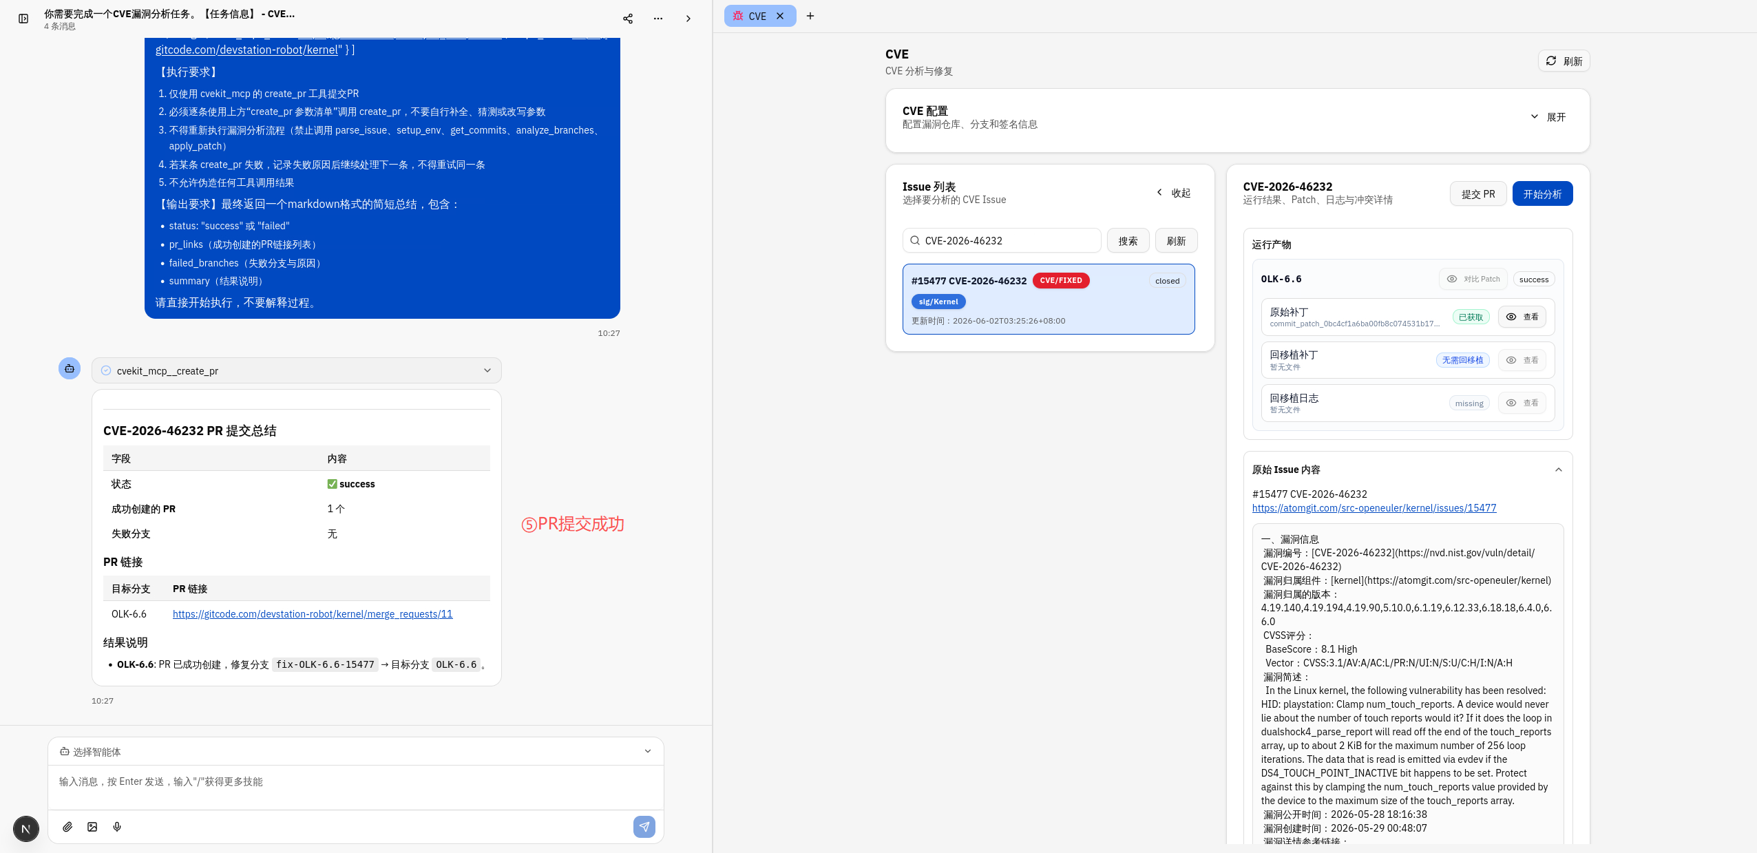
Task: Click the share conversation icon
Action: point(628,19)
